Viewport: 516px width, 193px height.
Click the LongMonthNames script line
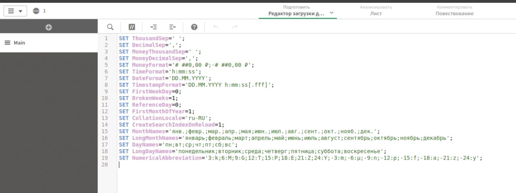click(286, 138)
